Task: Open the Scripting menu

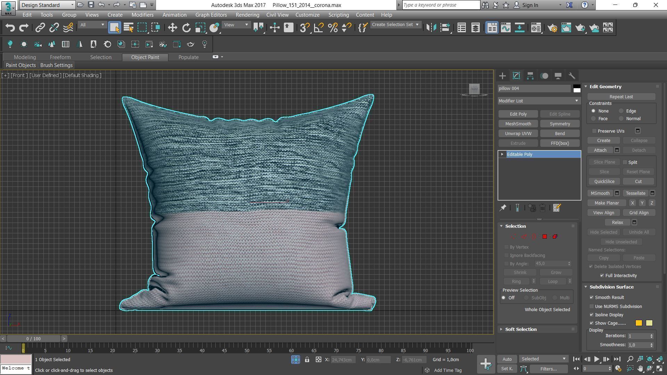Action: click(x=338, y=15)
